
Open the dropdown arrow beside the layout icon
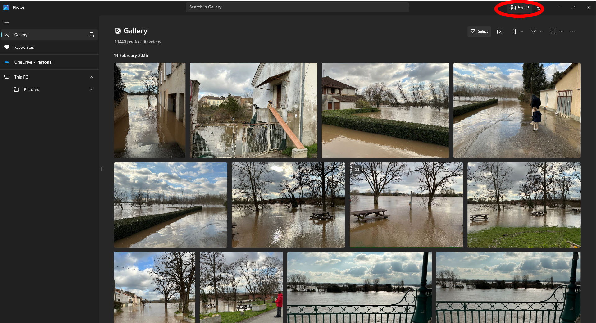point(561,32)
